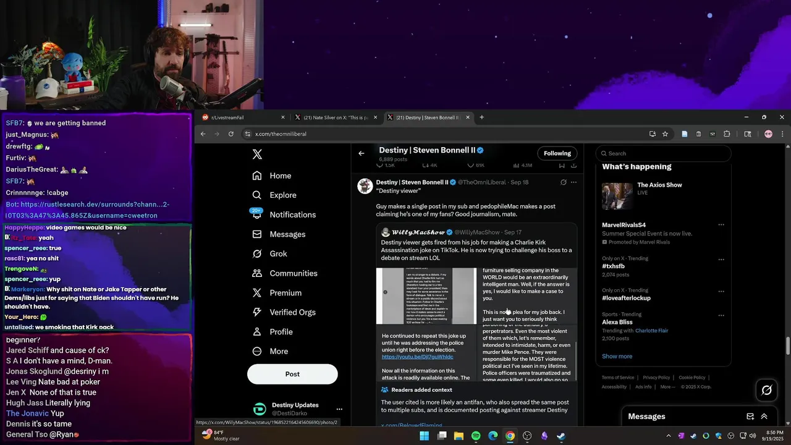Open The Axios Show live item
Image resolution: width=791 pixels, height=445 pixels.
663,196
